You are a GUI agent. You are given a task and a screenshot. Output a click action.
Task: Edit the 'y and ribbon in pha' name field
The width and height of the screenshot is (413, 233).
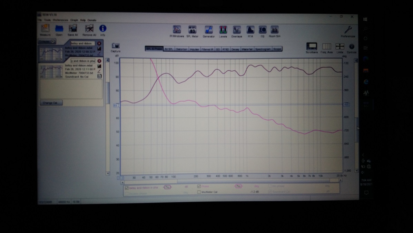point(83,61)
